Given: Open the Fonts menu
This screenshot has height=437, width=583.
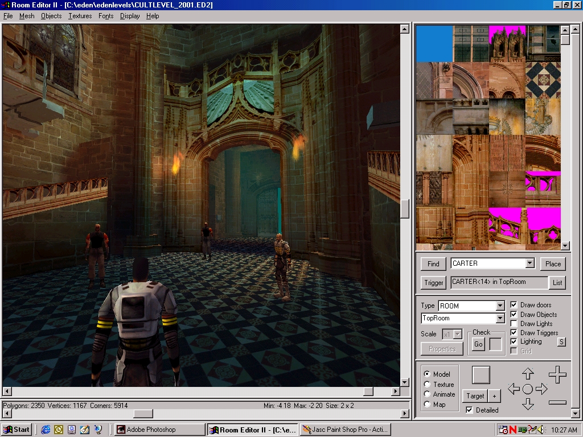Looking at the screenshot, I should point(106,16).
